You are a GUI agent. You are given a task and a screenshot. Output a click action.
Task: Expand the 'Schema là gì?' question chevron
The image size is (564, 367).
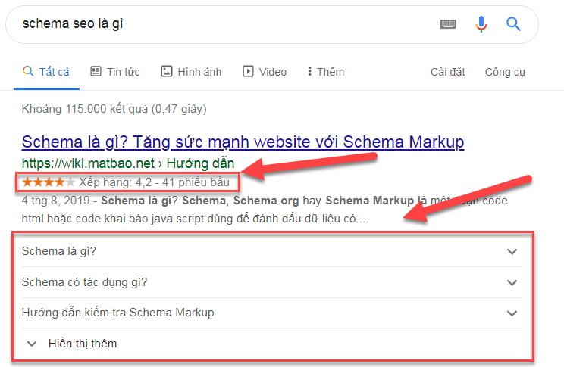coord(512,251)
